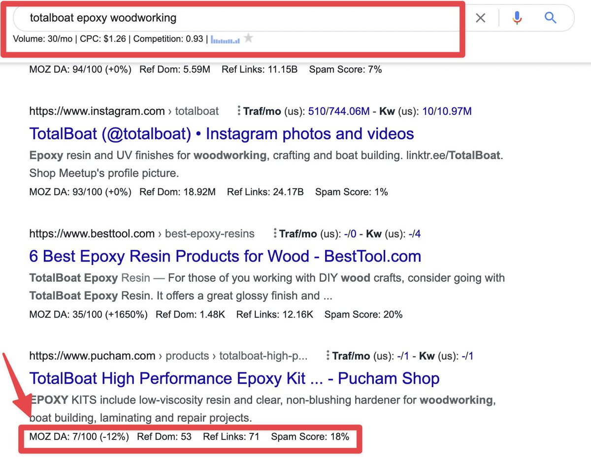The height and width of the screenshot is (461, 591).
Task: Select Spam Score: 1% for Instagram
Action: click(x=352, y=192)
